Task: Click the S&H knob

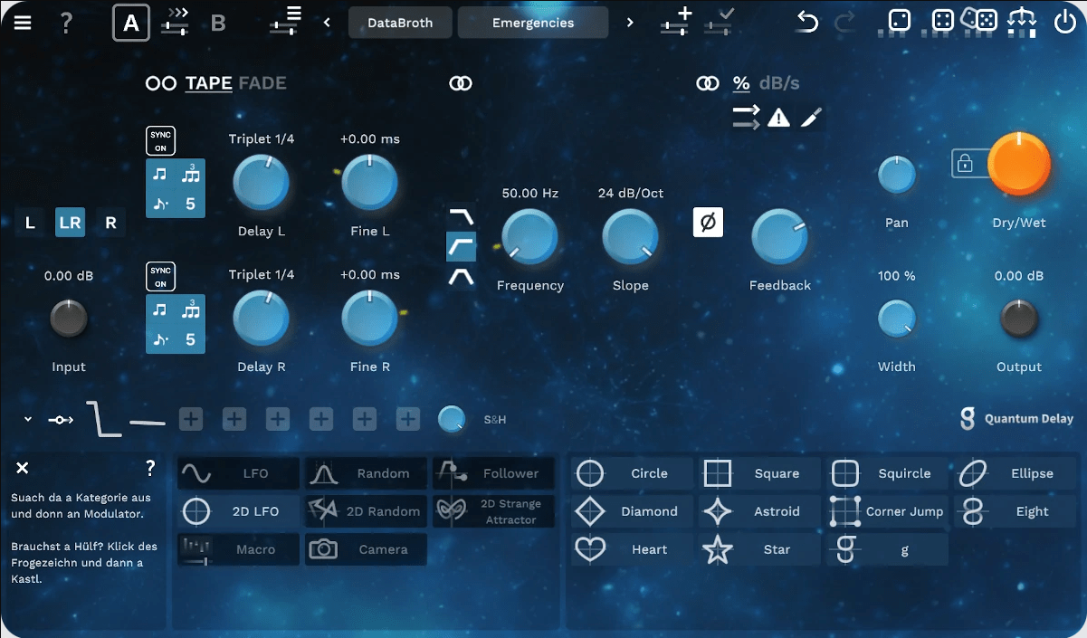Action: [x=452, y=419]
